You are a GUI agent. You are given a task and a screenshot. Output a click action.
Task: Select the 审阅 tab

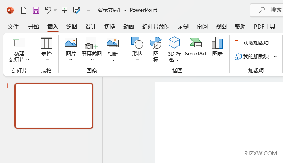pos(202,27)
